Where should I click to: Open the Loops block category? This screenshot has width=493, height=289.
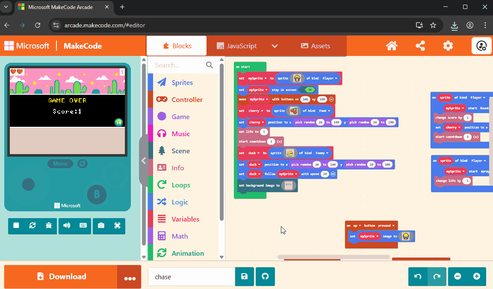183,185
